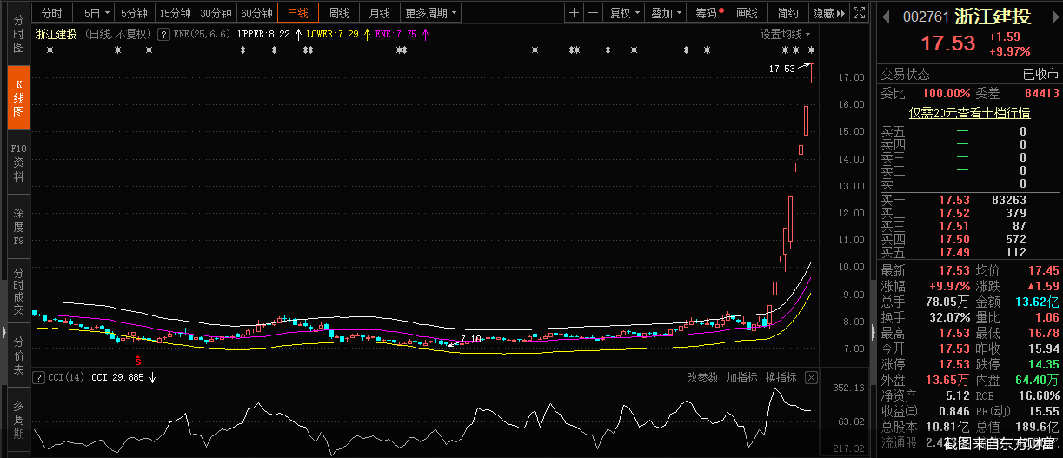Open 分时图 sidebar tab
This screenshot has height=458, width=1063.
point(19,34)
